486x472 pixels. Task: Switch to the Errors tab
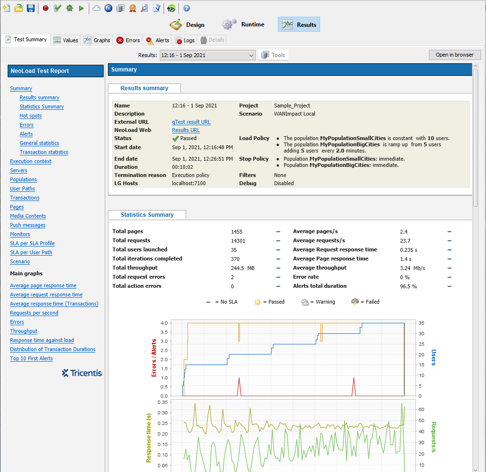pos(128,40)
